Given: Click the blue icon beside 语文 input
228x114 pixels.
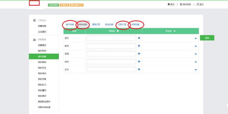Looking at the screenshot, I should coord(139,38).
